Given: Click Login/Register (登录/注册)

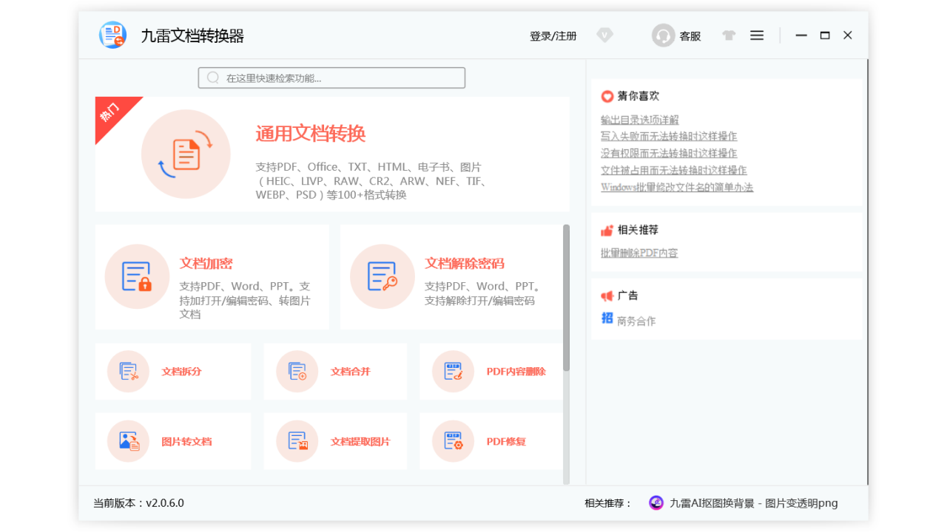Looking at the screenshot, I should coord(553,36).
